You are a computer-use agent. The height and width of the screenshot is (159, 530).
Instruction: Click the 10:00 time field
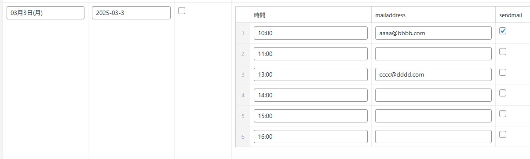(x=311, y=33)
